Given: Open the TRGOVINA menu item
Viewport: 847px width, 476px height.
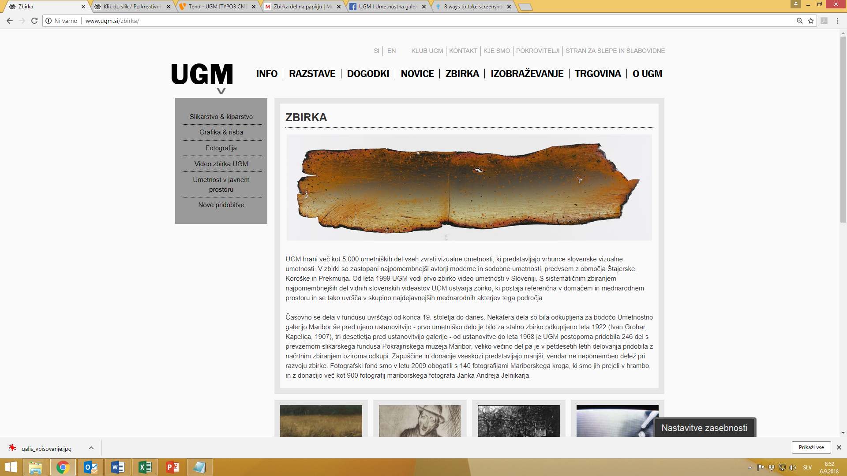Looking at the screenshot, I should 598,74.
